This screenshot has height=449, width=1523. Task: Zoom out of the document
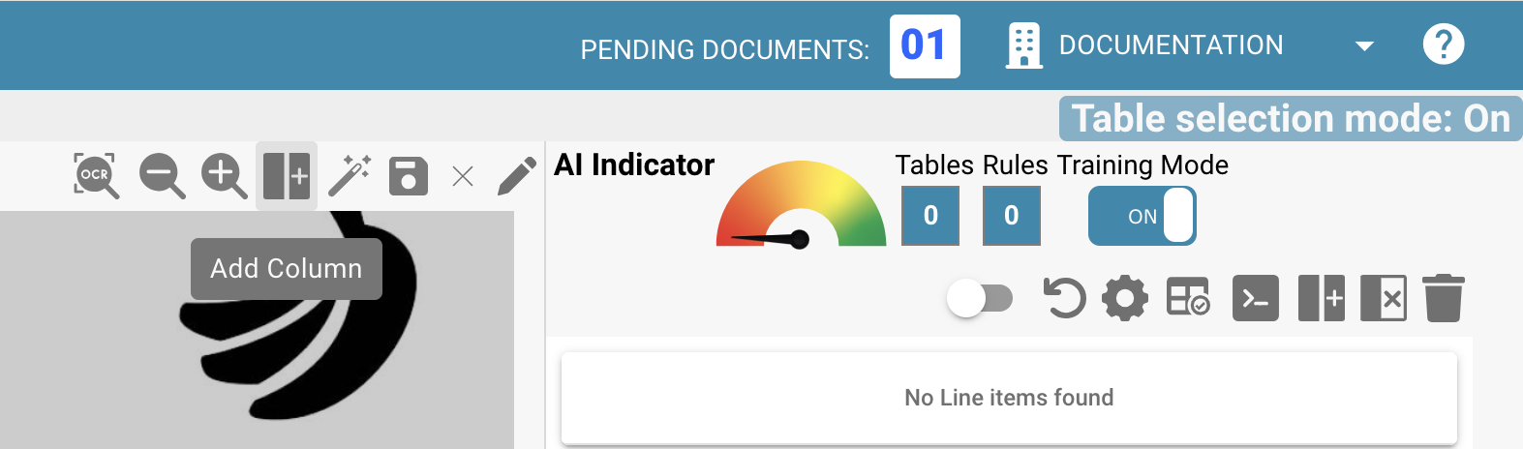[162, 176]
